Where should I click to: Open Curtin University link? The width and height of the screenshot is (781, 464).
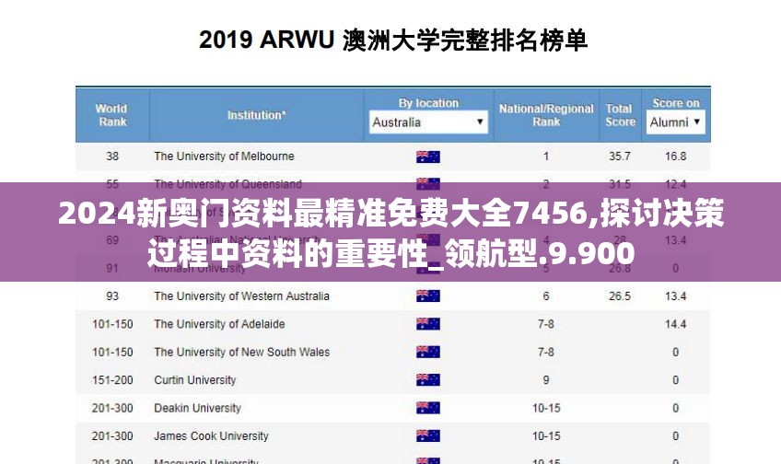194,380
